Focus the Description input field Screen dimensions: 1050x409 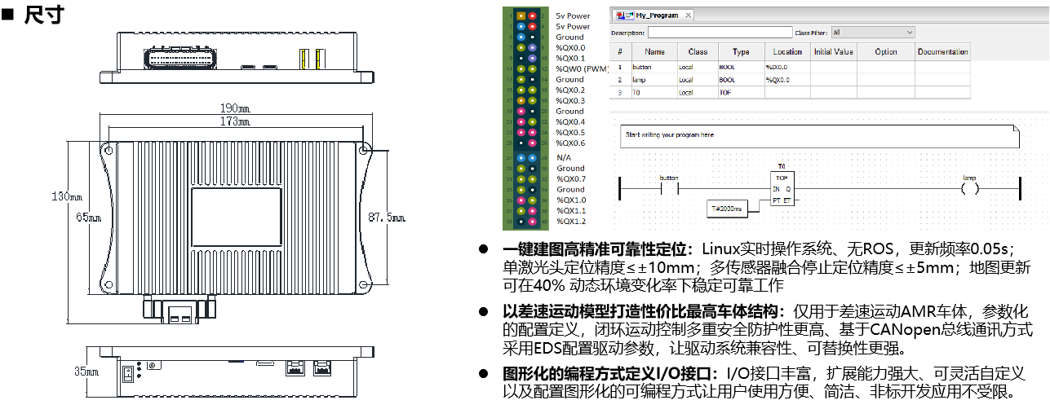click(720, 33)
